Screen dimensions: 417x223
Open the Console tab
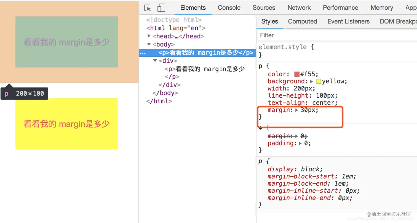(229, 8)
